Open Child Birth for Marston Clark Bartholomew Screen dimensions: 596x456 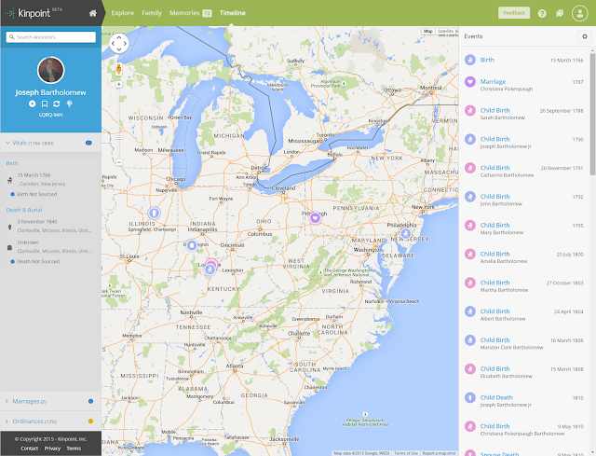pyautogui.click(x=494, y=340)
